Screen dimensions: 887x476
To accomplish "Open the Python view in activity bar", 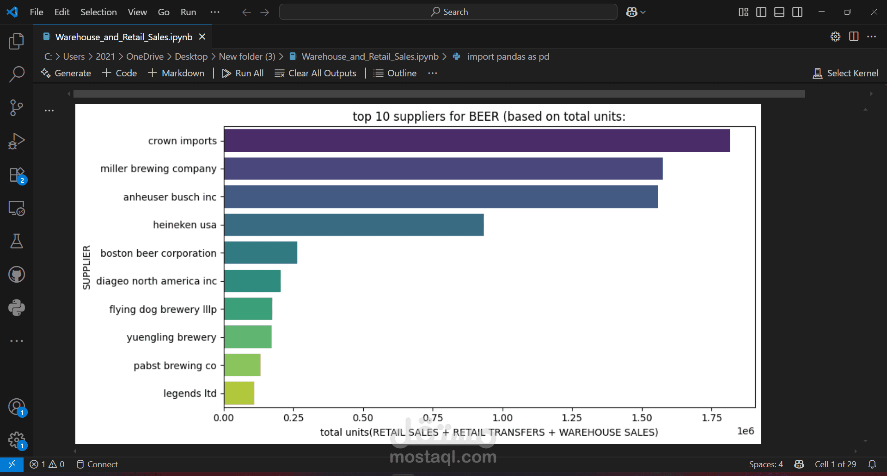I will (x=17, y=308).
